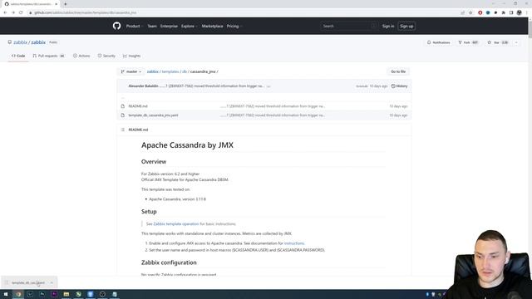Open template_db_cassandra_jmx.yaml file
Image resolution: width=532 pixels, height=299 pixels.
pyautogui.click(x=153, y=115)
